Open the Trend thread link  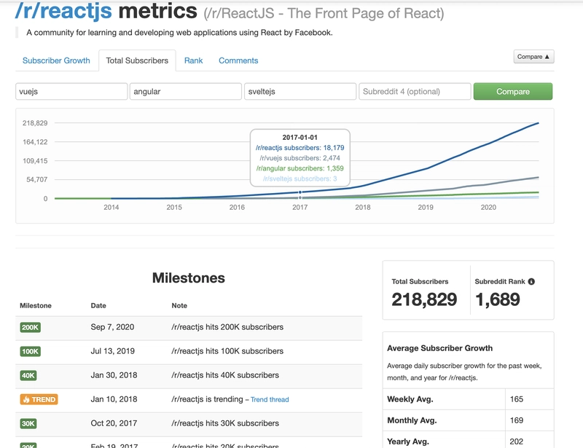(x=270, y=400)
